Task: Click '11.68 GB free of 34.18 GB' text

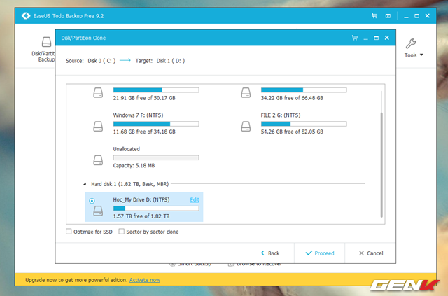Action: click(144, 132)
